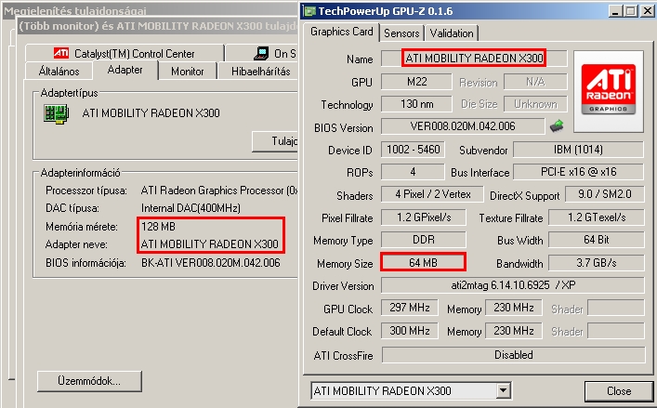Select the Graphics Card tab

point(341,32)
